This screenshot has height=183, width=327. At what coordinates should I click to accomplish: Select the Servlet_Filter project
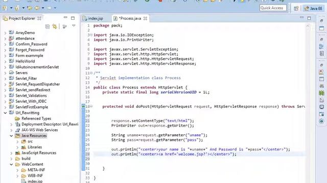26,78
